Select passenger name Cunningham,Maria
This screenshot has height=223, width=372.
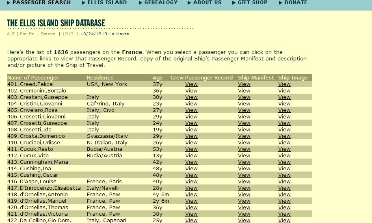pyautogui.click(x=44, y=162)
